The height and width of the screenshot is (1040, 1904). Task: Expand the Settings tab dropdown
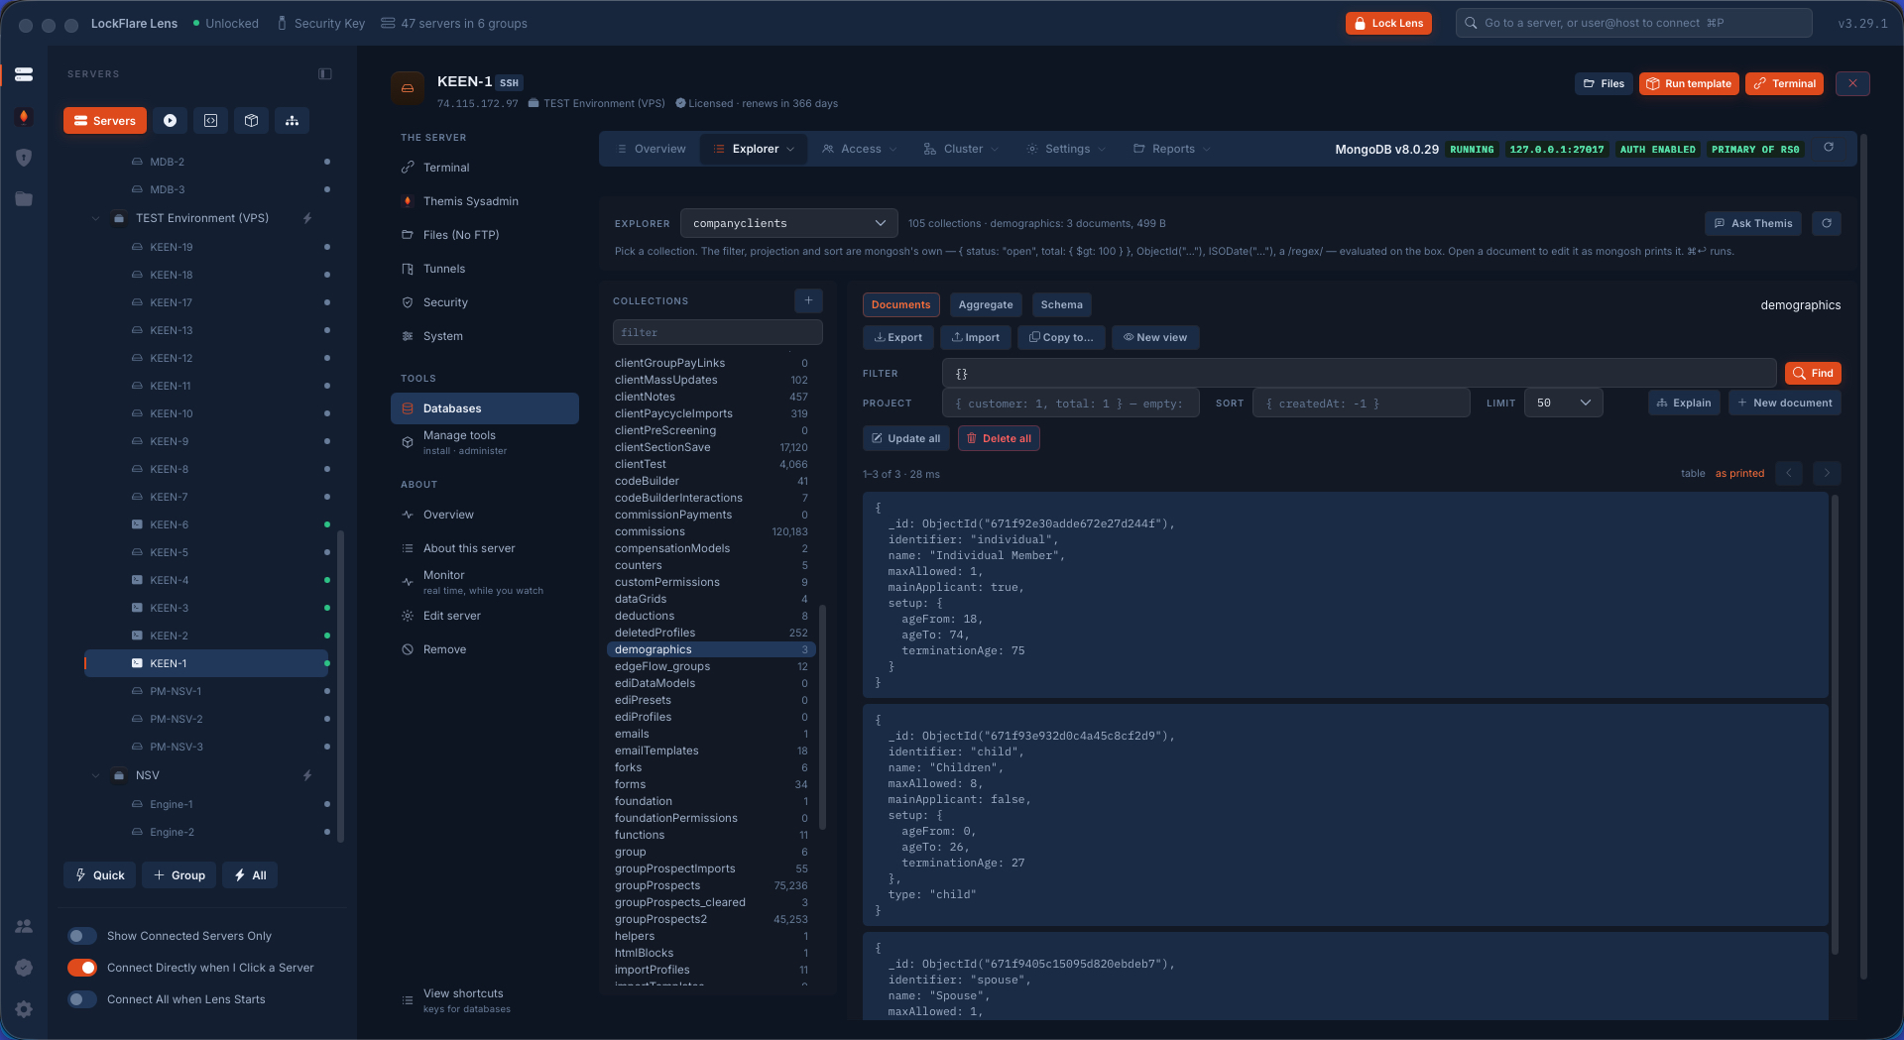pos(1103,149)
